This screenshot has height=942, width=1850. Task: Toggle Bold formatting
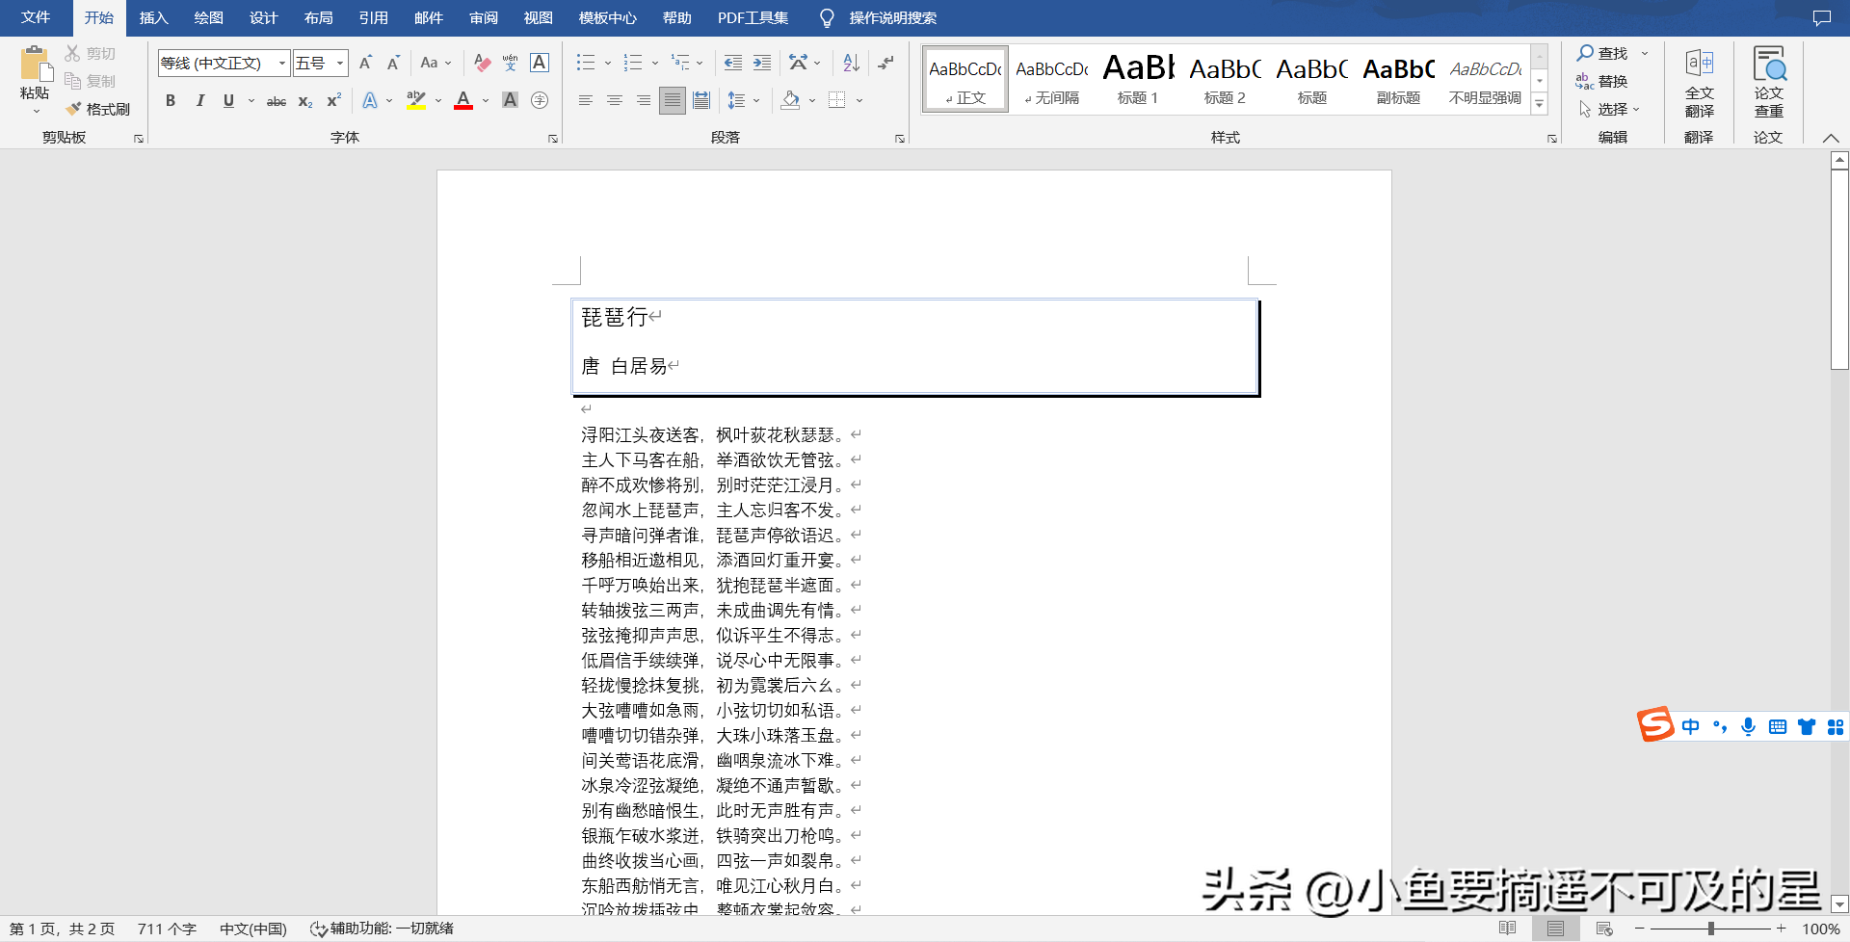(171, 101)
